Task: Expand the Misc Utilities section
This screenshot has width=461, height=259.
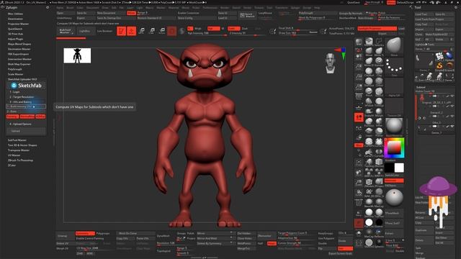Action: tap(15, 14)
